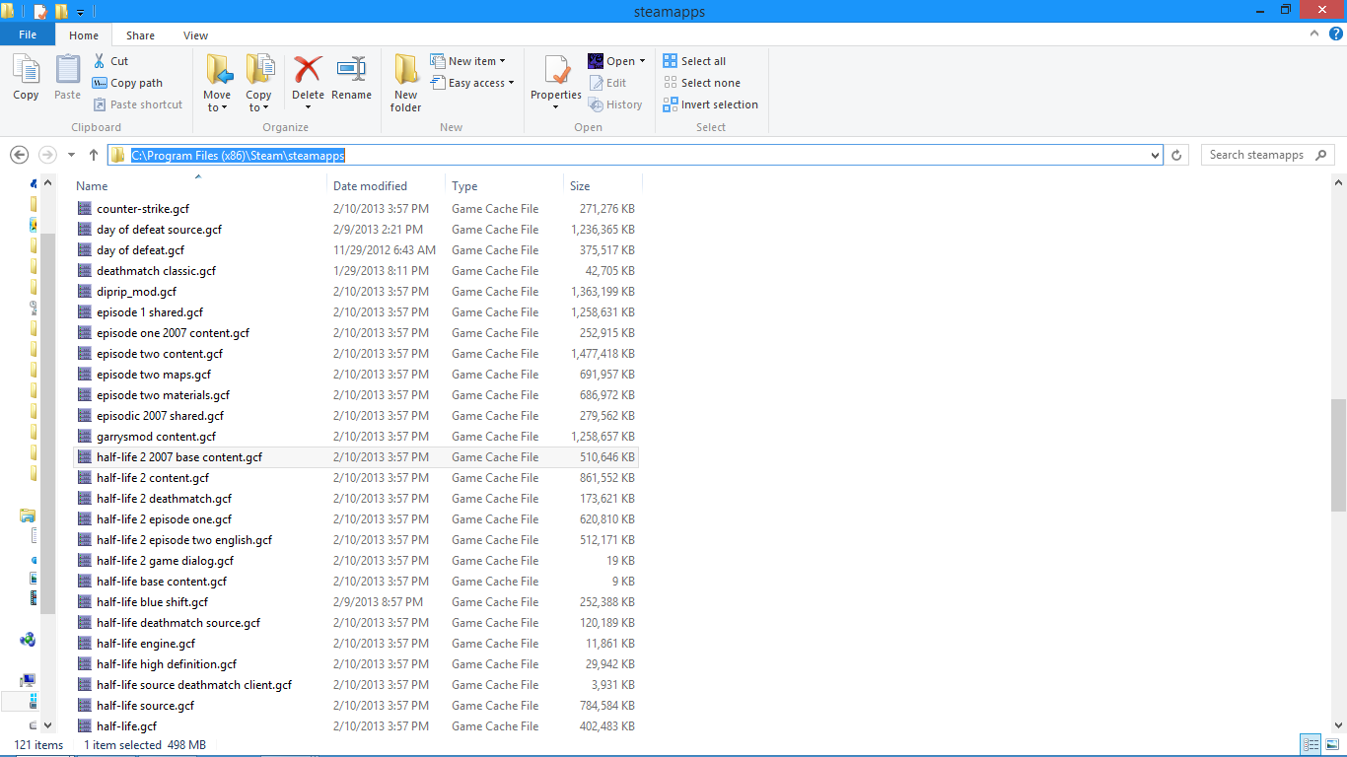The image size is (1347, 757).
Task: Go Forward with the right arrow button
Action: click(47, 155)
